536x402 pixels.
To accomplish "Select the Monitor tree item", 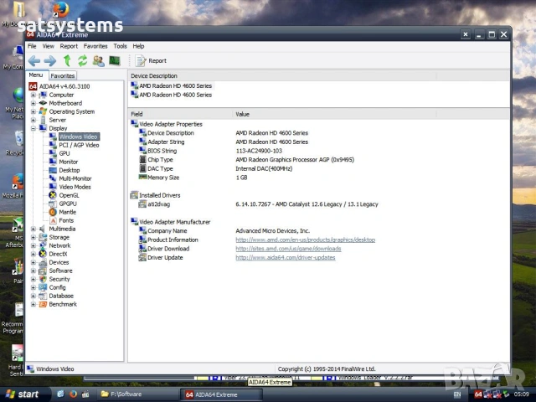I will [x=69, y=162].
